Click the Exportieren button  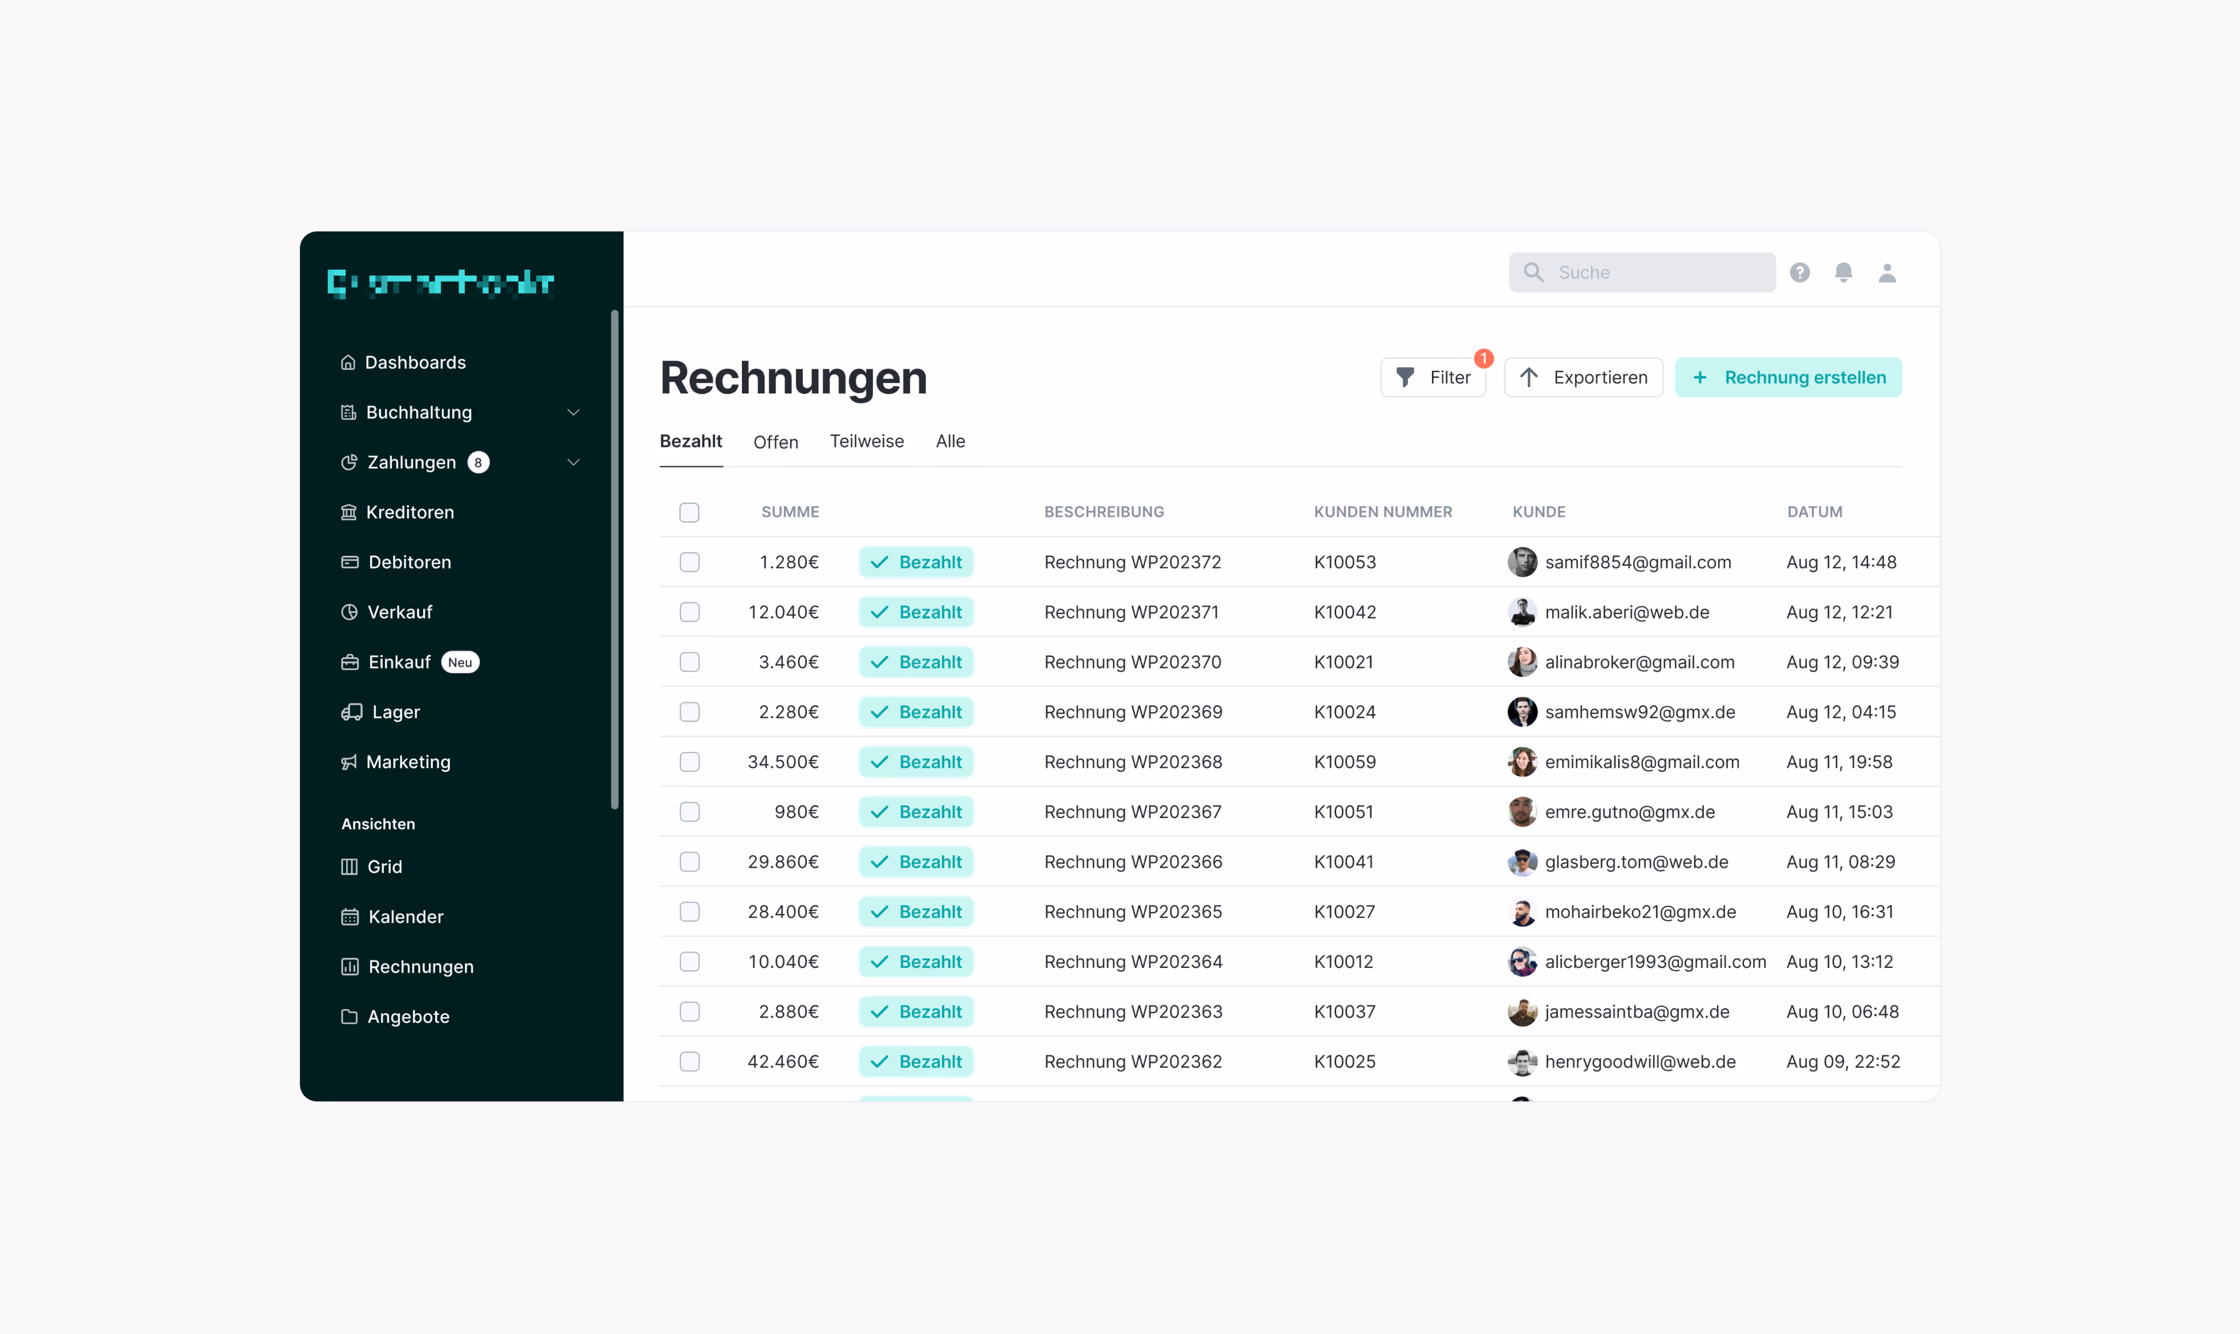[x=1584, y=377]
